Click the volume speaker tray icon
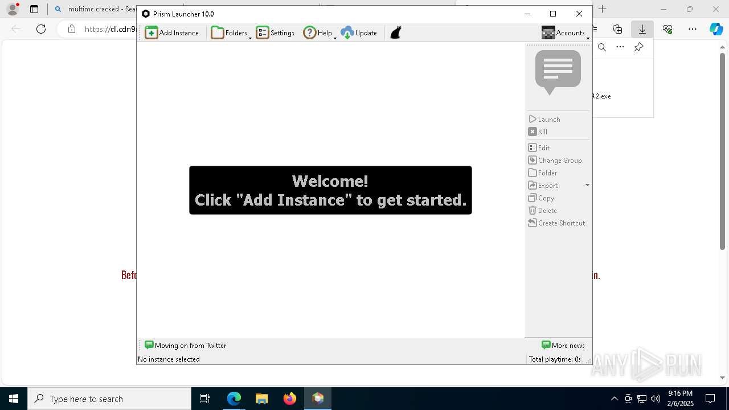The width and height of the screenshot is (729, 410). click(656, 399)
